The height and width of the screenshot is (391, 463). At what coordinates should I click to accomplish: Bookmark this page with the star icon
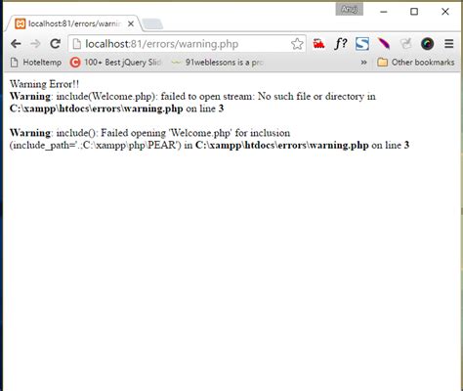coord(297,44)
